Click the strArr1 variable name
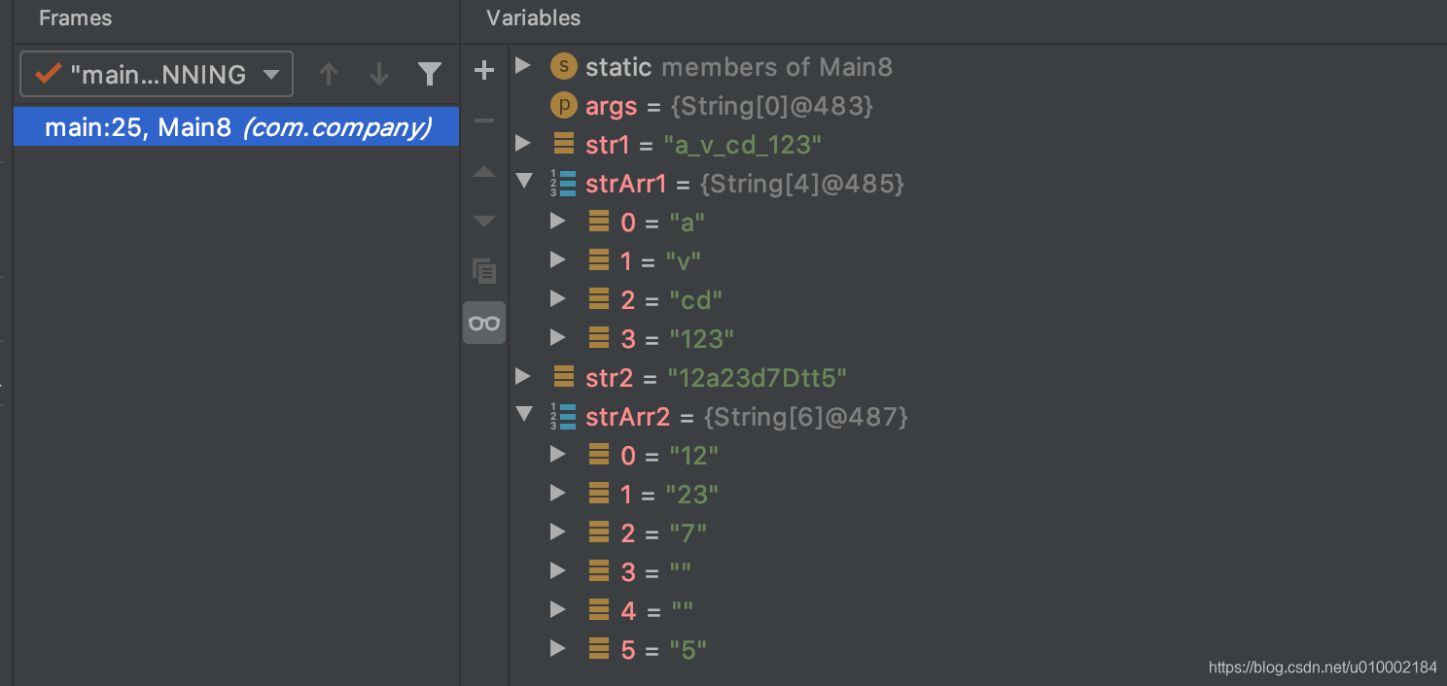Screen dimensions: 1447x686 point(625,184)
